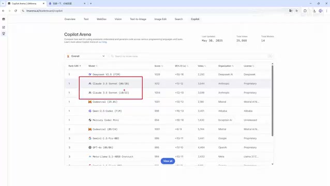This screenshot has width=330, height=186.
Task: Click the View all button
Action: point(168,161)
